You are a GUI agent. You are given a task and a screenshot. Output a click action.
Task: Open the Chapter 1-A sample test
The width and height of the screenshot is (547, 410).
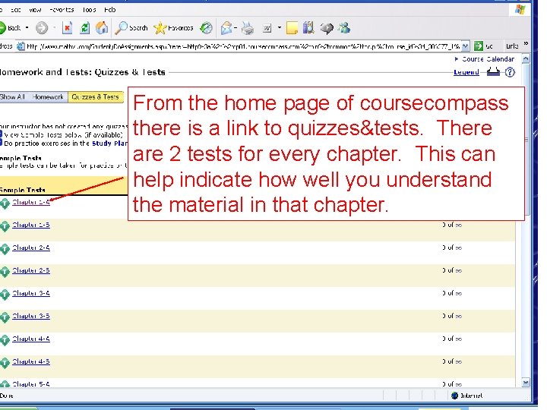(31, 202)
